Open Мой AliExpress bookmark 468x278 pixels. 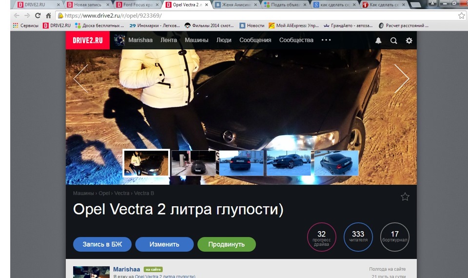293,26
